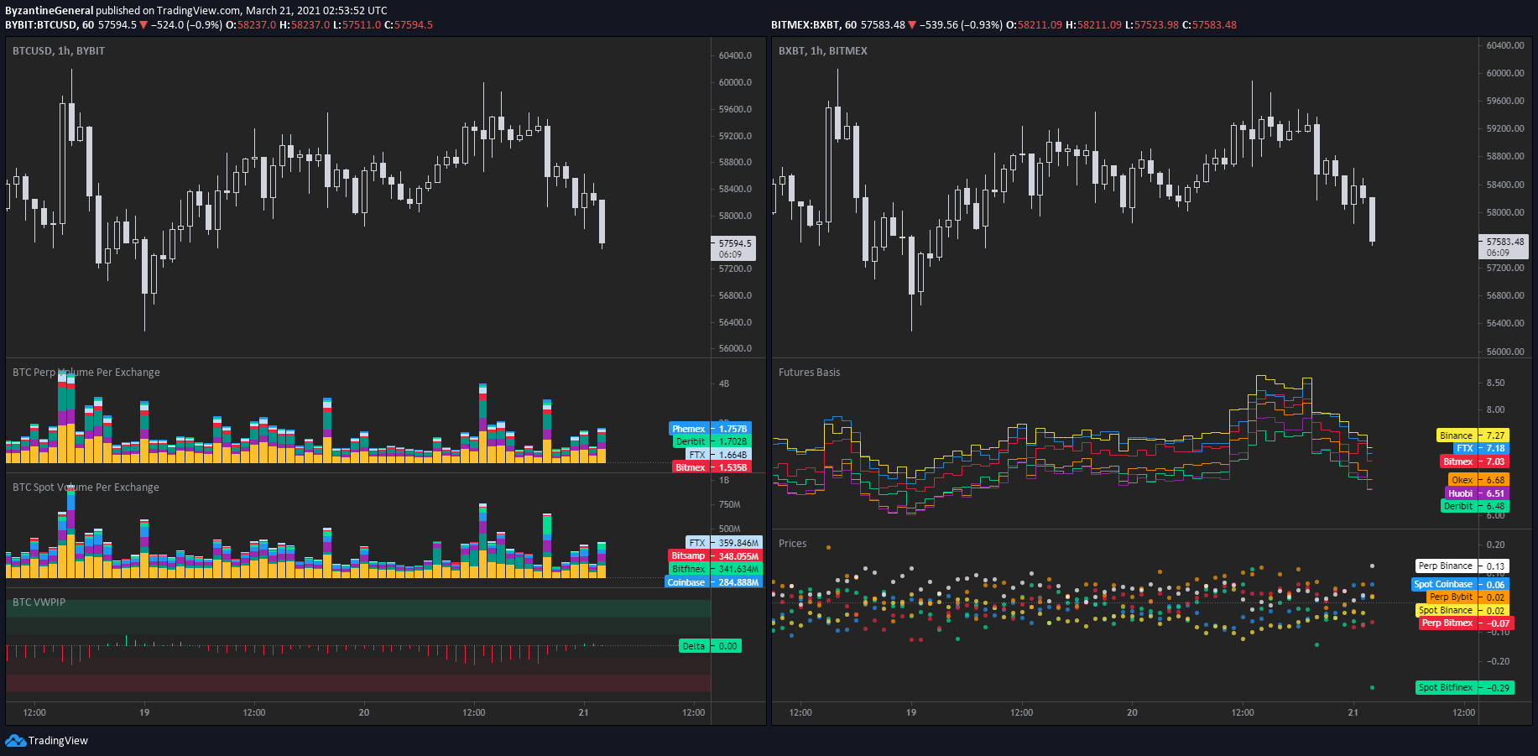Click the 57594.5 price tag on the scale

(x=733, y=243)
